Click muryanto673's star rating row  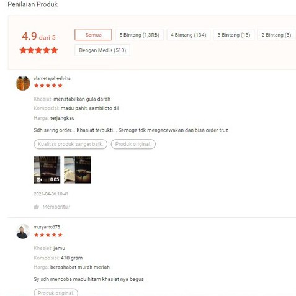48,235
